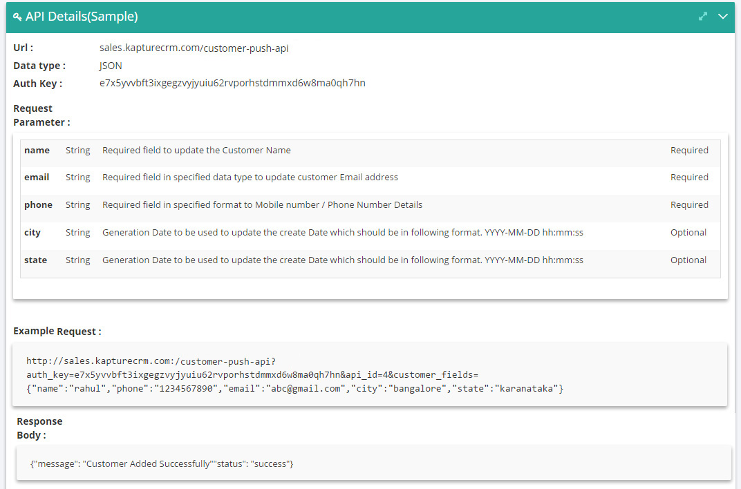The image size is (741, 489).
Task: Click the "state" parameter cell
Action: click(35, 260)
